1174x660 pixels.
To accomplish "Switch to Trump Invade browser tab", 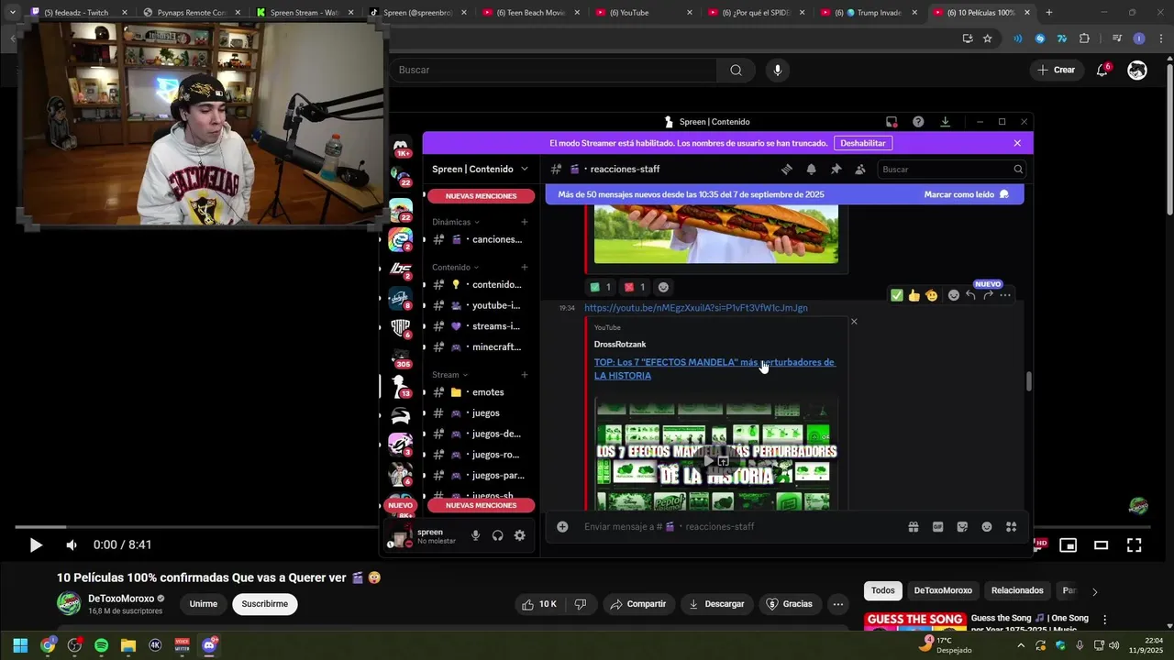I will (x=868, y=13).
